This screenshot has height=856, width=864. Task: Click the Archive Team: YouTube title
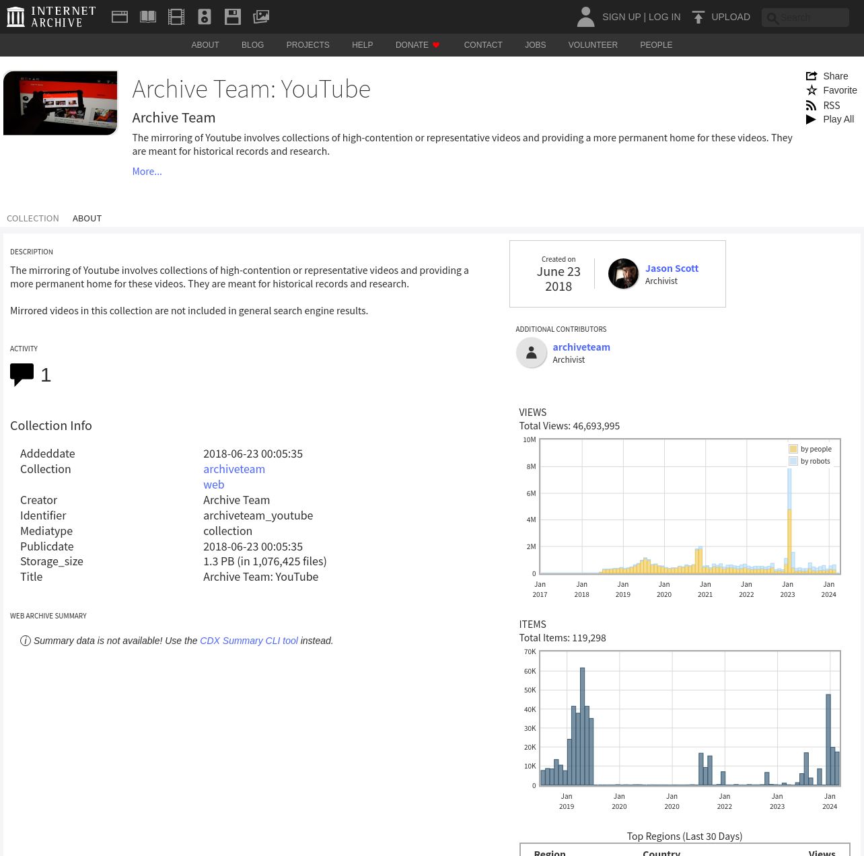tap(252, 89)
